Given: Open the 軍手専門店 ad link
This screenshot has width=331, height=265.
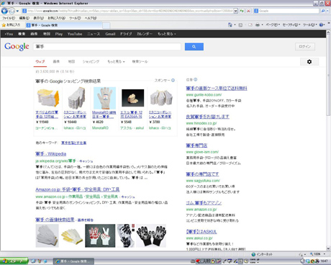Looking at the screenshot, I should coord(196,145).
